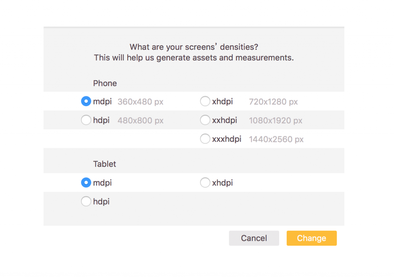Click the Tablet hdpi text label
This screenshot has width=394, height=277.
click(101, 201)
